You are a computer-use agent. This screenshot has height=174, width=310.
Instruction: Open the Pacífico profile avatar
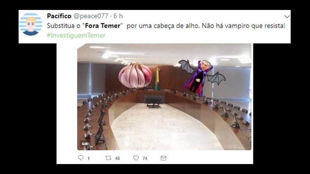pyautogui.click(x=31, y=24)
